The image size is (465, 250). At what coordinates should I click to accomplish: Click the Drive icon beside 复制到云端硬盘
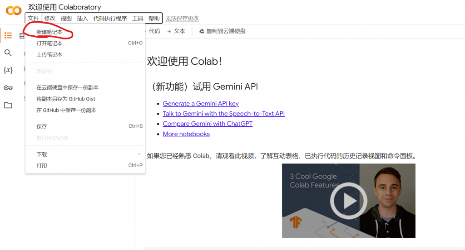point(202,31)
